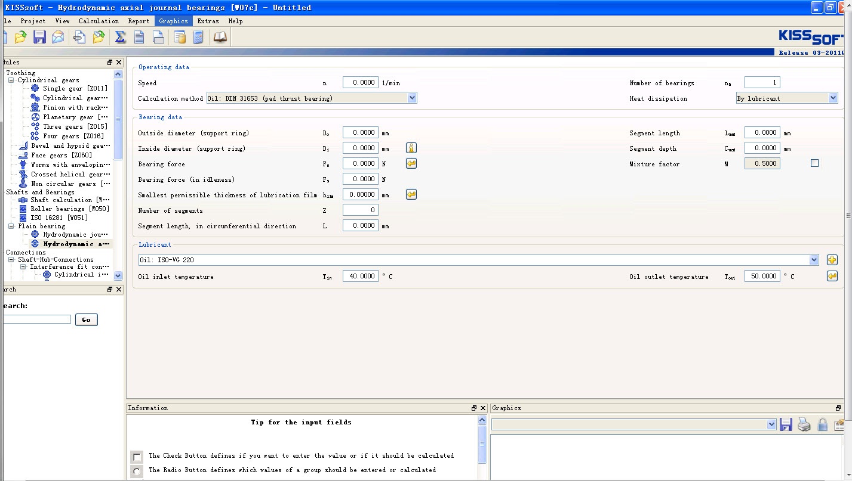The height and width of the screenshot is (481, 852).
Task: Click plus button beside lubricant dropdown
Action: 832,260
